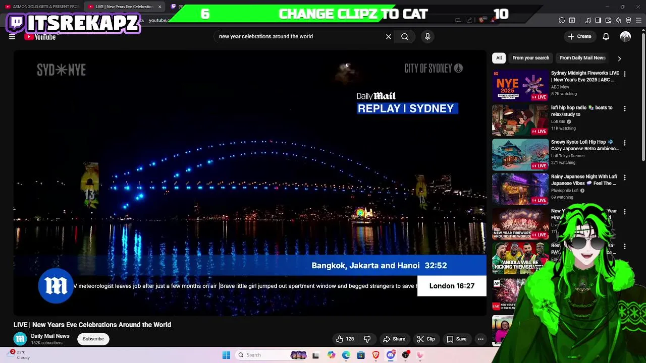
Task: Open OBS Studio from taskbar
Action: [405, 355]
